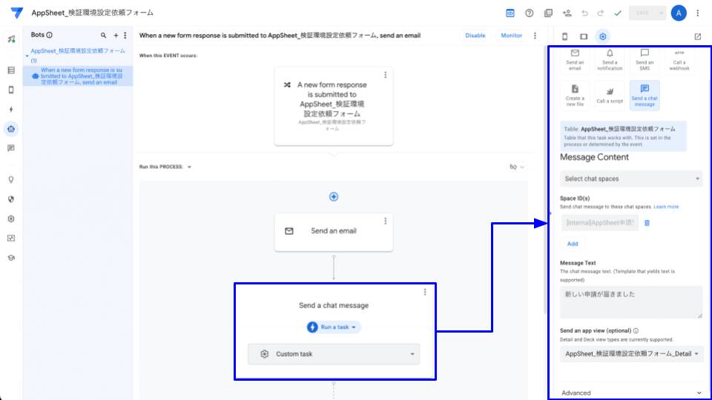The image size is (712, 400).
Task: Click the Message Text box
Action: tap(631, 302)
